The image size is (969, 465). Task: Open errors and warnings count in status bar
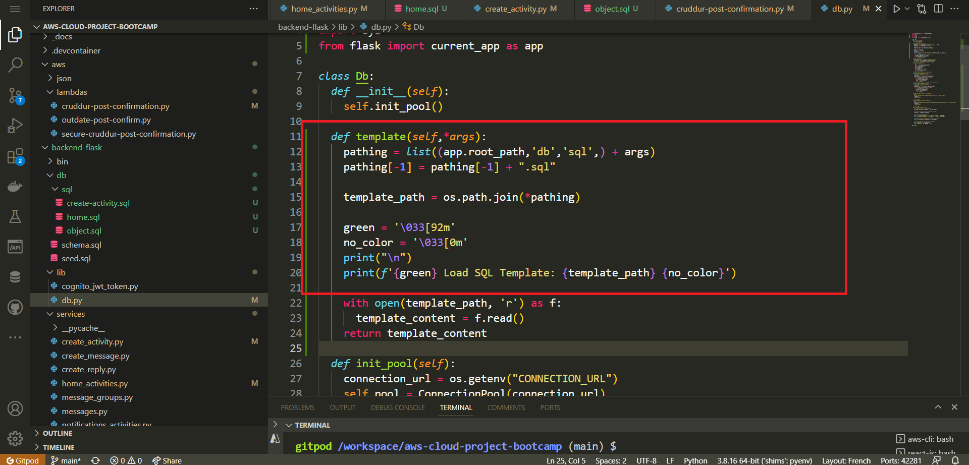(126, 460)
